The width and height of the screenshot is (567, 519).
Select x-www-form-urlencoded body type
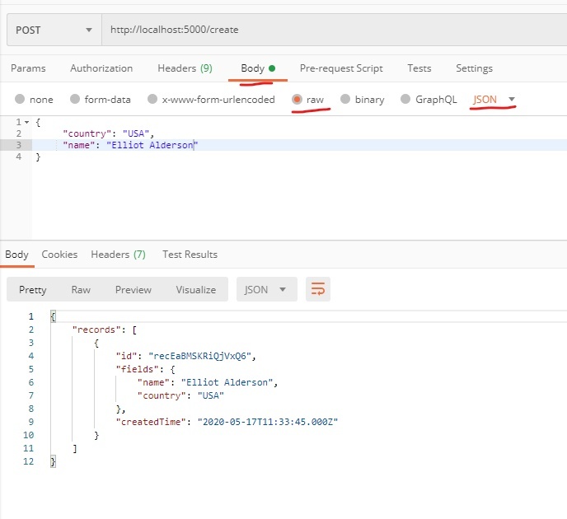point(152,100)
